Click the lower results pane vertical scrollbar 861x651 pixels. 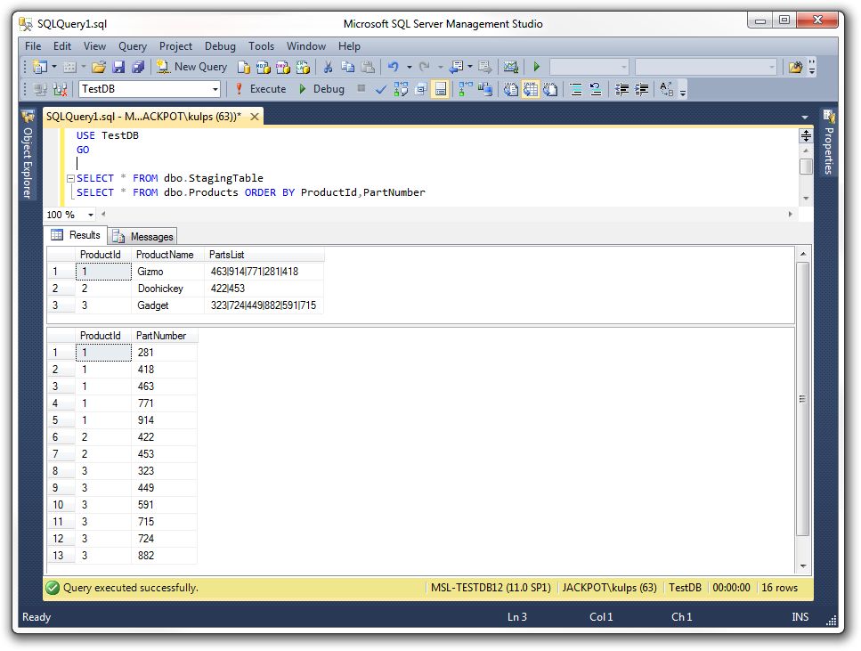coord(802,401)
